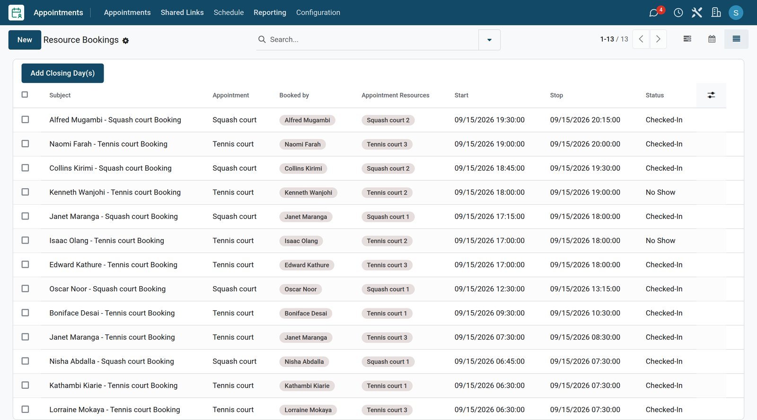Open the Configuration menu
Viewport: 757px width, 420px height.
(318, 13)
